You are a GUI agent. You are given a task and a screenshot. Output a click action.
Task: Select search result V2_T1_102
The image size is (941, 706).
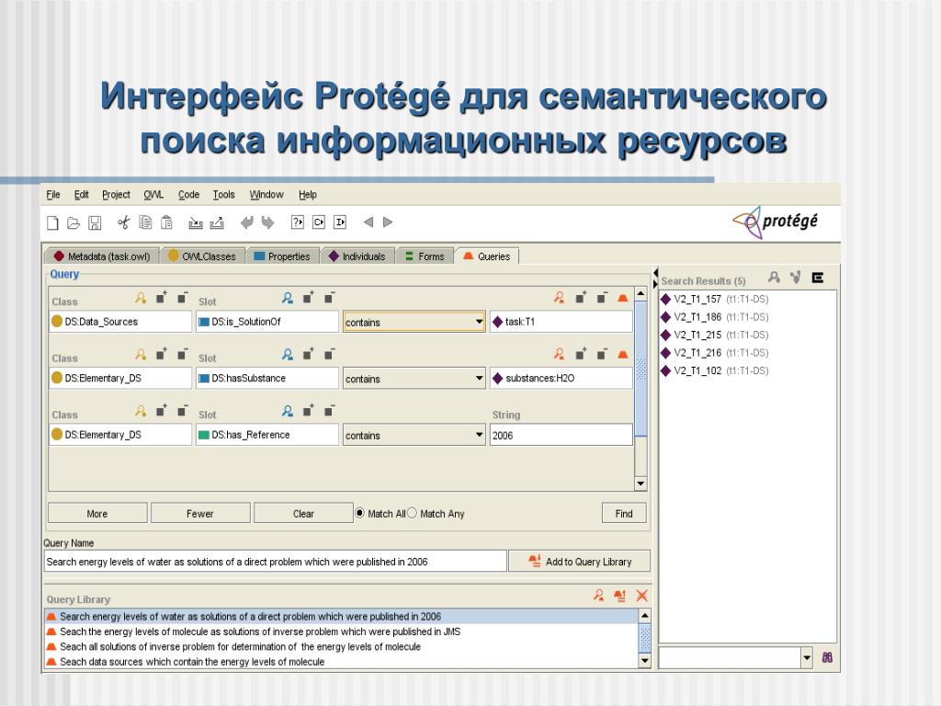click(714, 371)
